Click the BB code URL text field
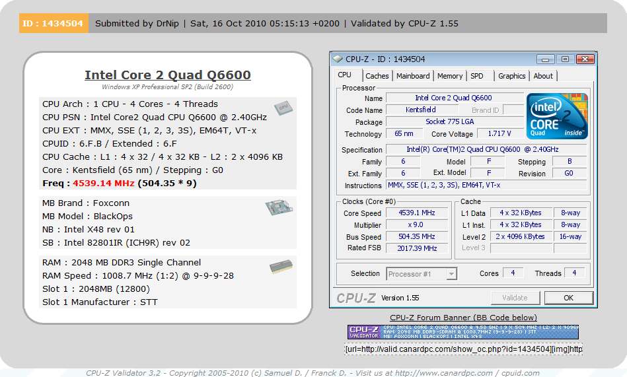This screenshot has width=627, height=377. point(463,349)
